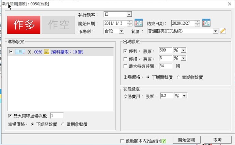
Task: Click the 交易費用 field showing 0.2
Action: tap(167, 96)
